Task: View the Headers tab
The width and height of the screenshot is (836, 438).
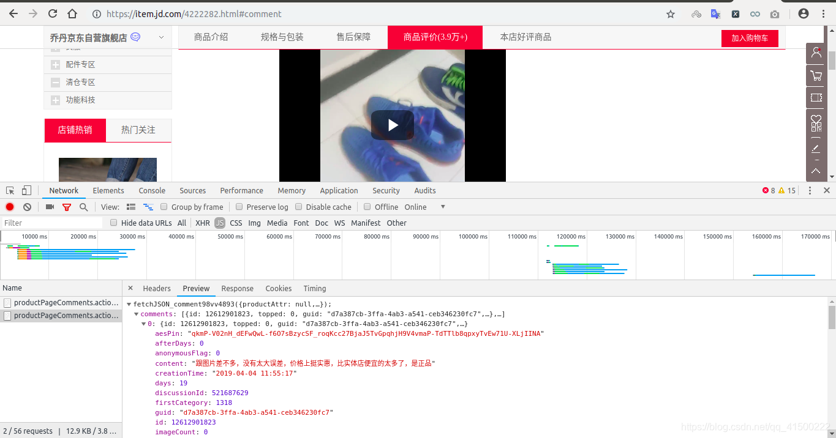Action: 157,288
